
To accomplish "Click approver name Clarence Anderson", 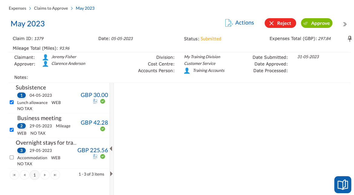I will click(68, 64).
